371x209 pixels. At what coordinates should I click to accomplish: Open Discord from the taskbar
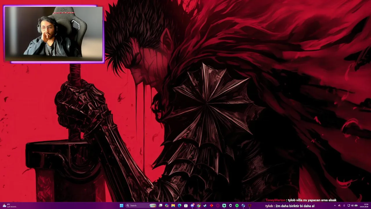point(192,206)
